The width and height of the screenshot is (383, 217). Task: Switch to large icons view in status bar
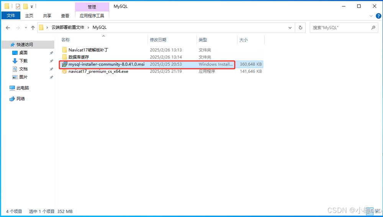coord(377,211)
